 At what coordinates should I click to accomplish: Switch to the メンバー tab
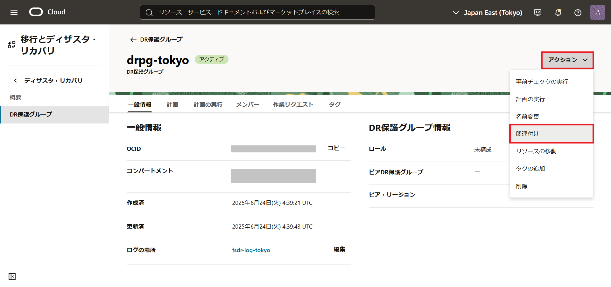[x=248, y=104]
